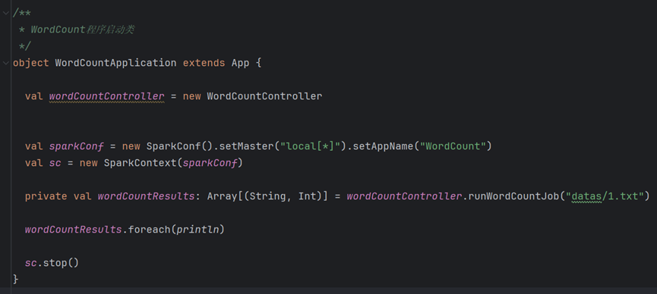Image resolution: width=657 pixels, height=294 pixels.
Task: Click the runWordCountJob method call
Action: point(513,196)
